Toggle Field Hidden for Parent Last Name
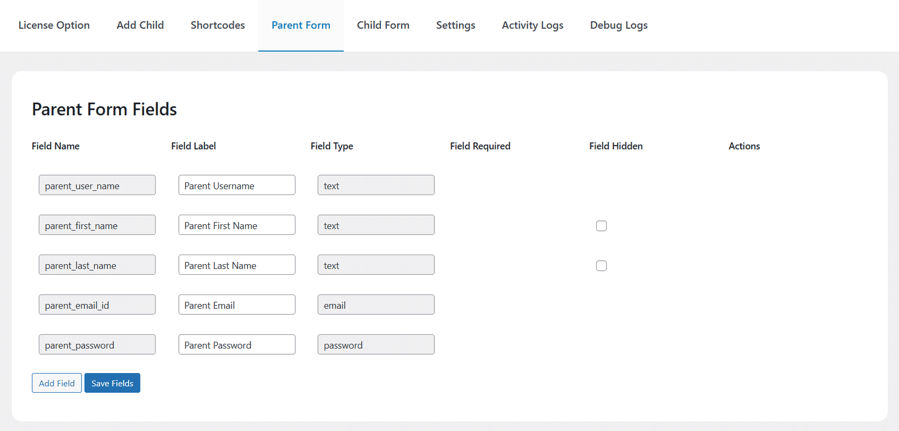Viewport: 899px width, 431px height. pos(601,266)
